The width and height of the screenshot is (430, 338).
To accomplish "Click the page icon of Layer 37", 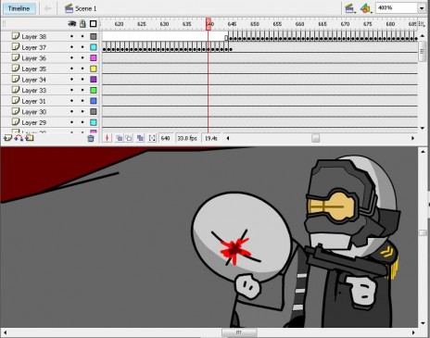I will pyautogui.click(x=16, y=47).
